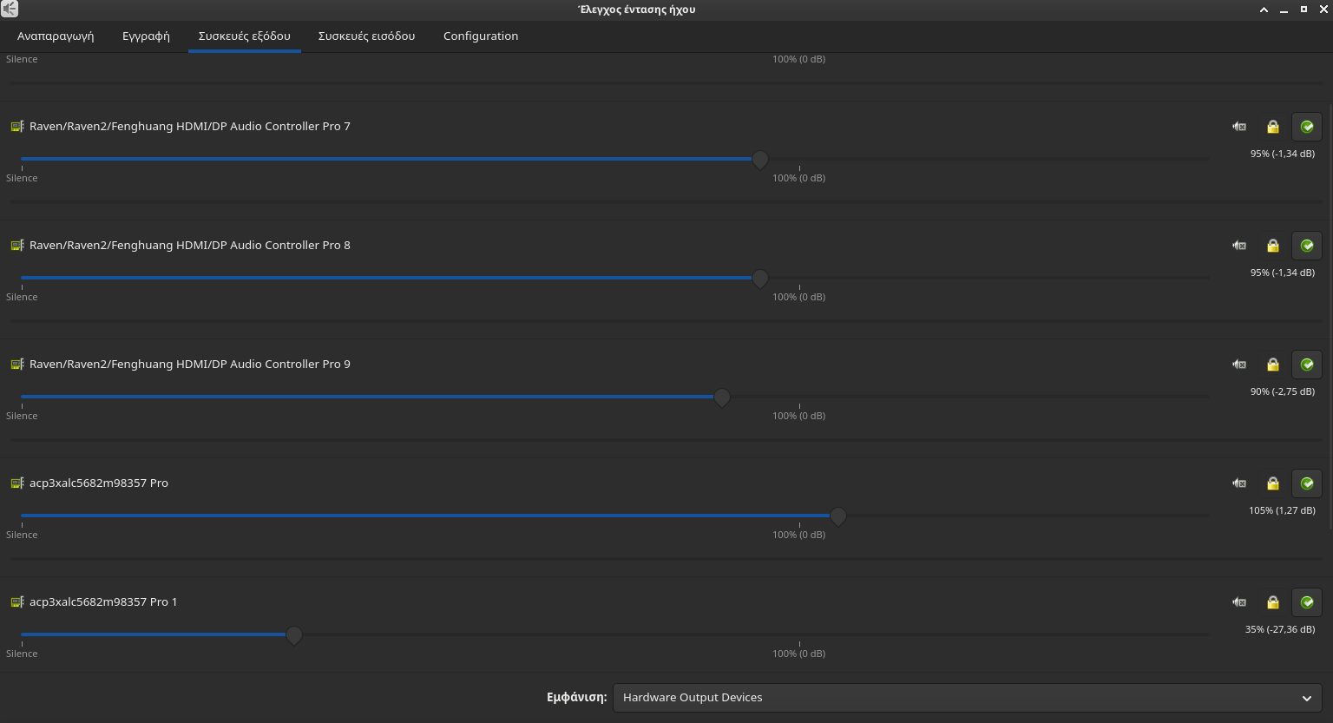Set acp3xalc5682m98357 Pro 1 as fallback device
The width and height of the screenshot is (1333, 723).
[1307, 602]
